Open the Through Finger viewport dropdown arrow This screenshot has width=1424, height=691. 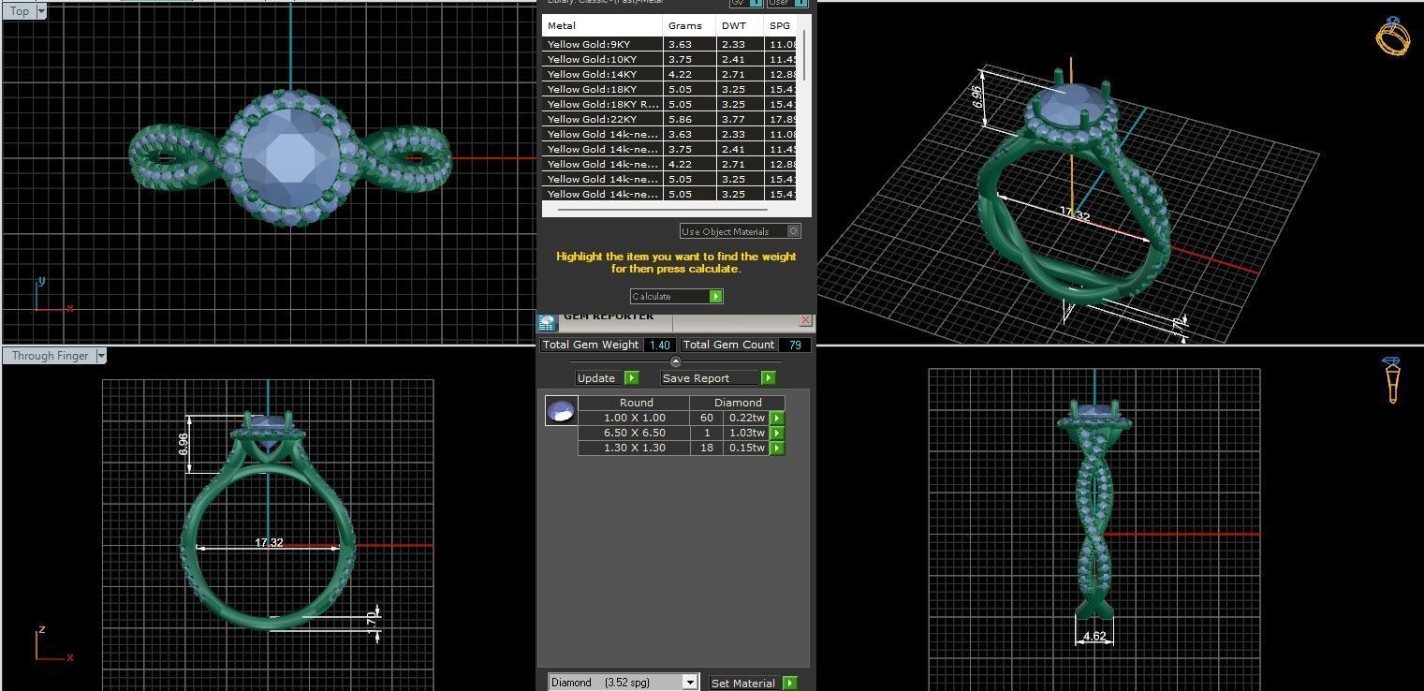click(x=101, y=356)
